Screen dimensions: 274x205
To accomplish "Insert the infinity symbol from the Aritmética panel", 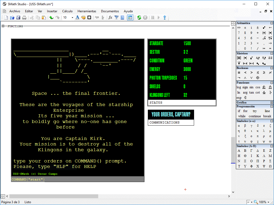I will pos(239,27).
